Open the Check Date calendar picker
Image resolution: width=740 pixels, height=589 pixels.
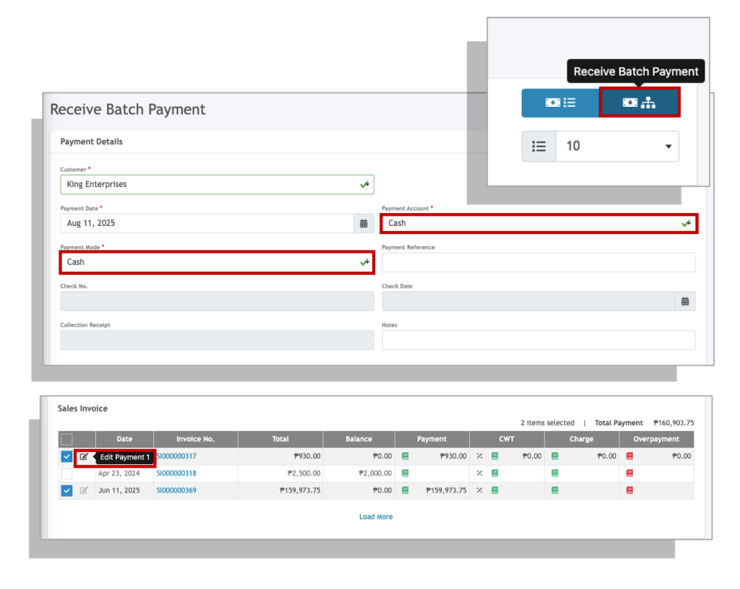685,301
